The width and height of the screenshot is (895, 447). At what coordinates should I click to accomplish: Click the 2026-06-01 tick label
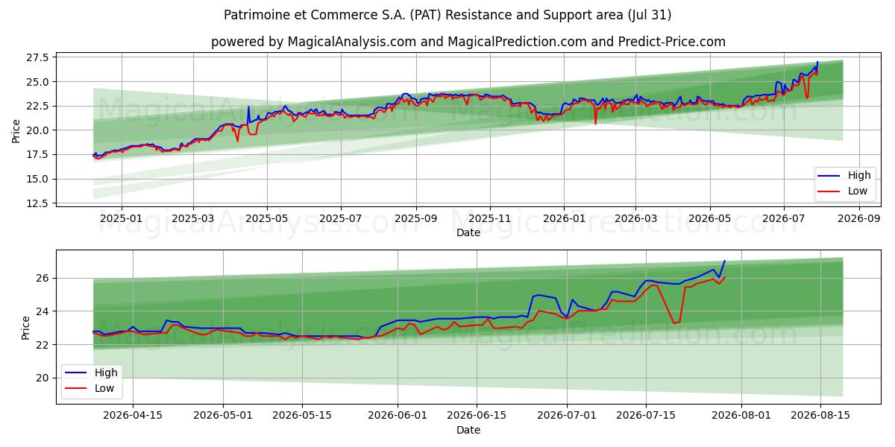pos(398,417)
